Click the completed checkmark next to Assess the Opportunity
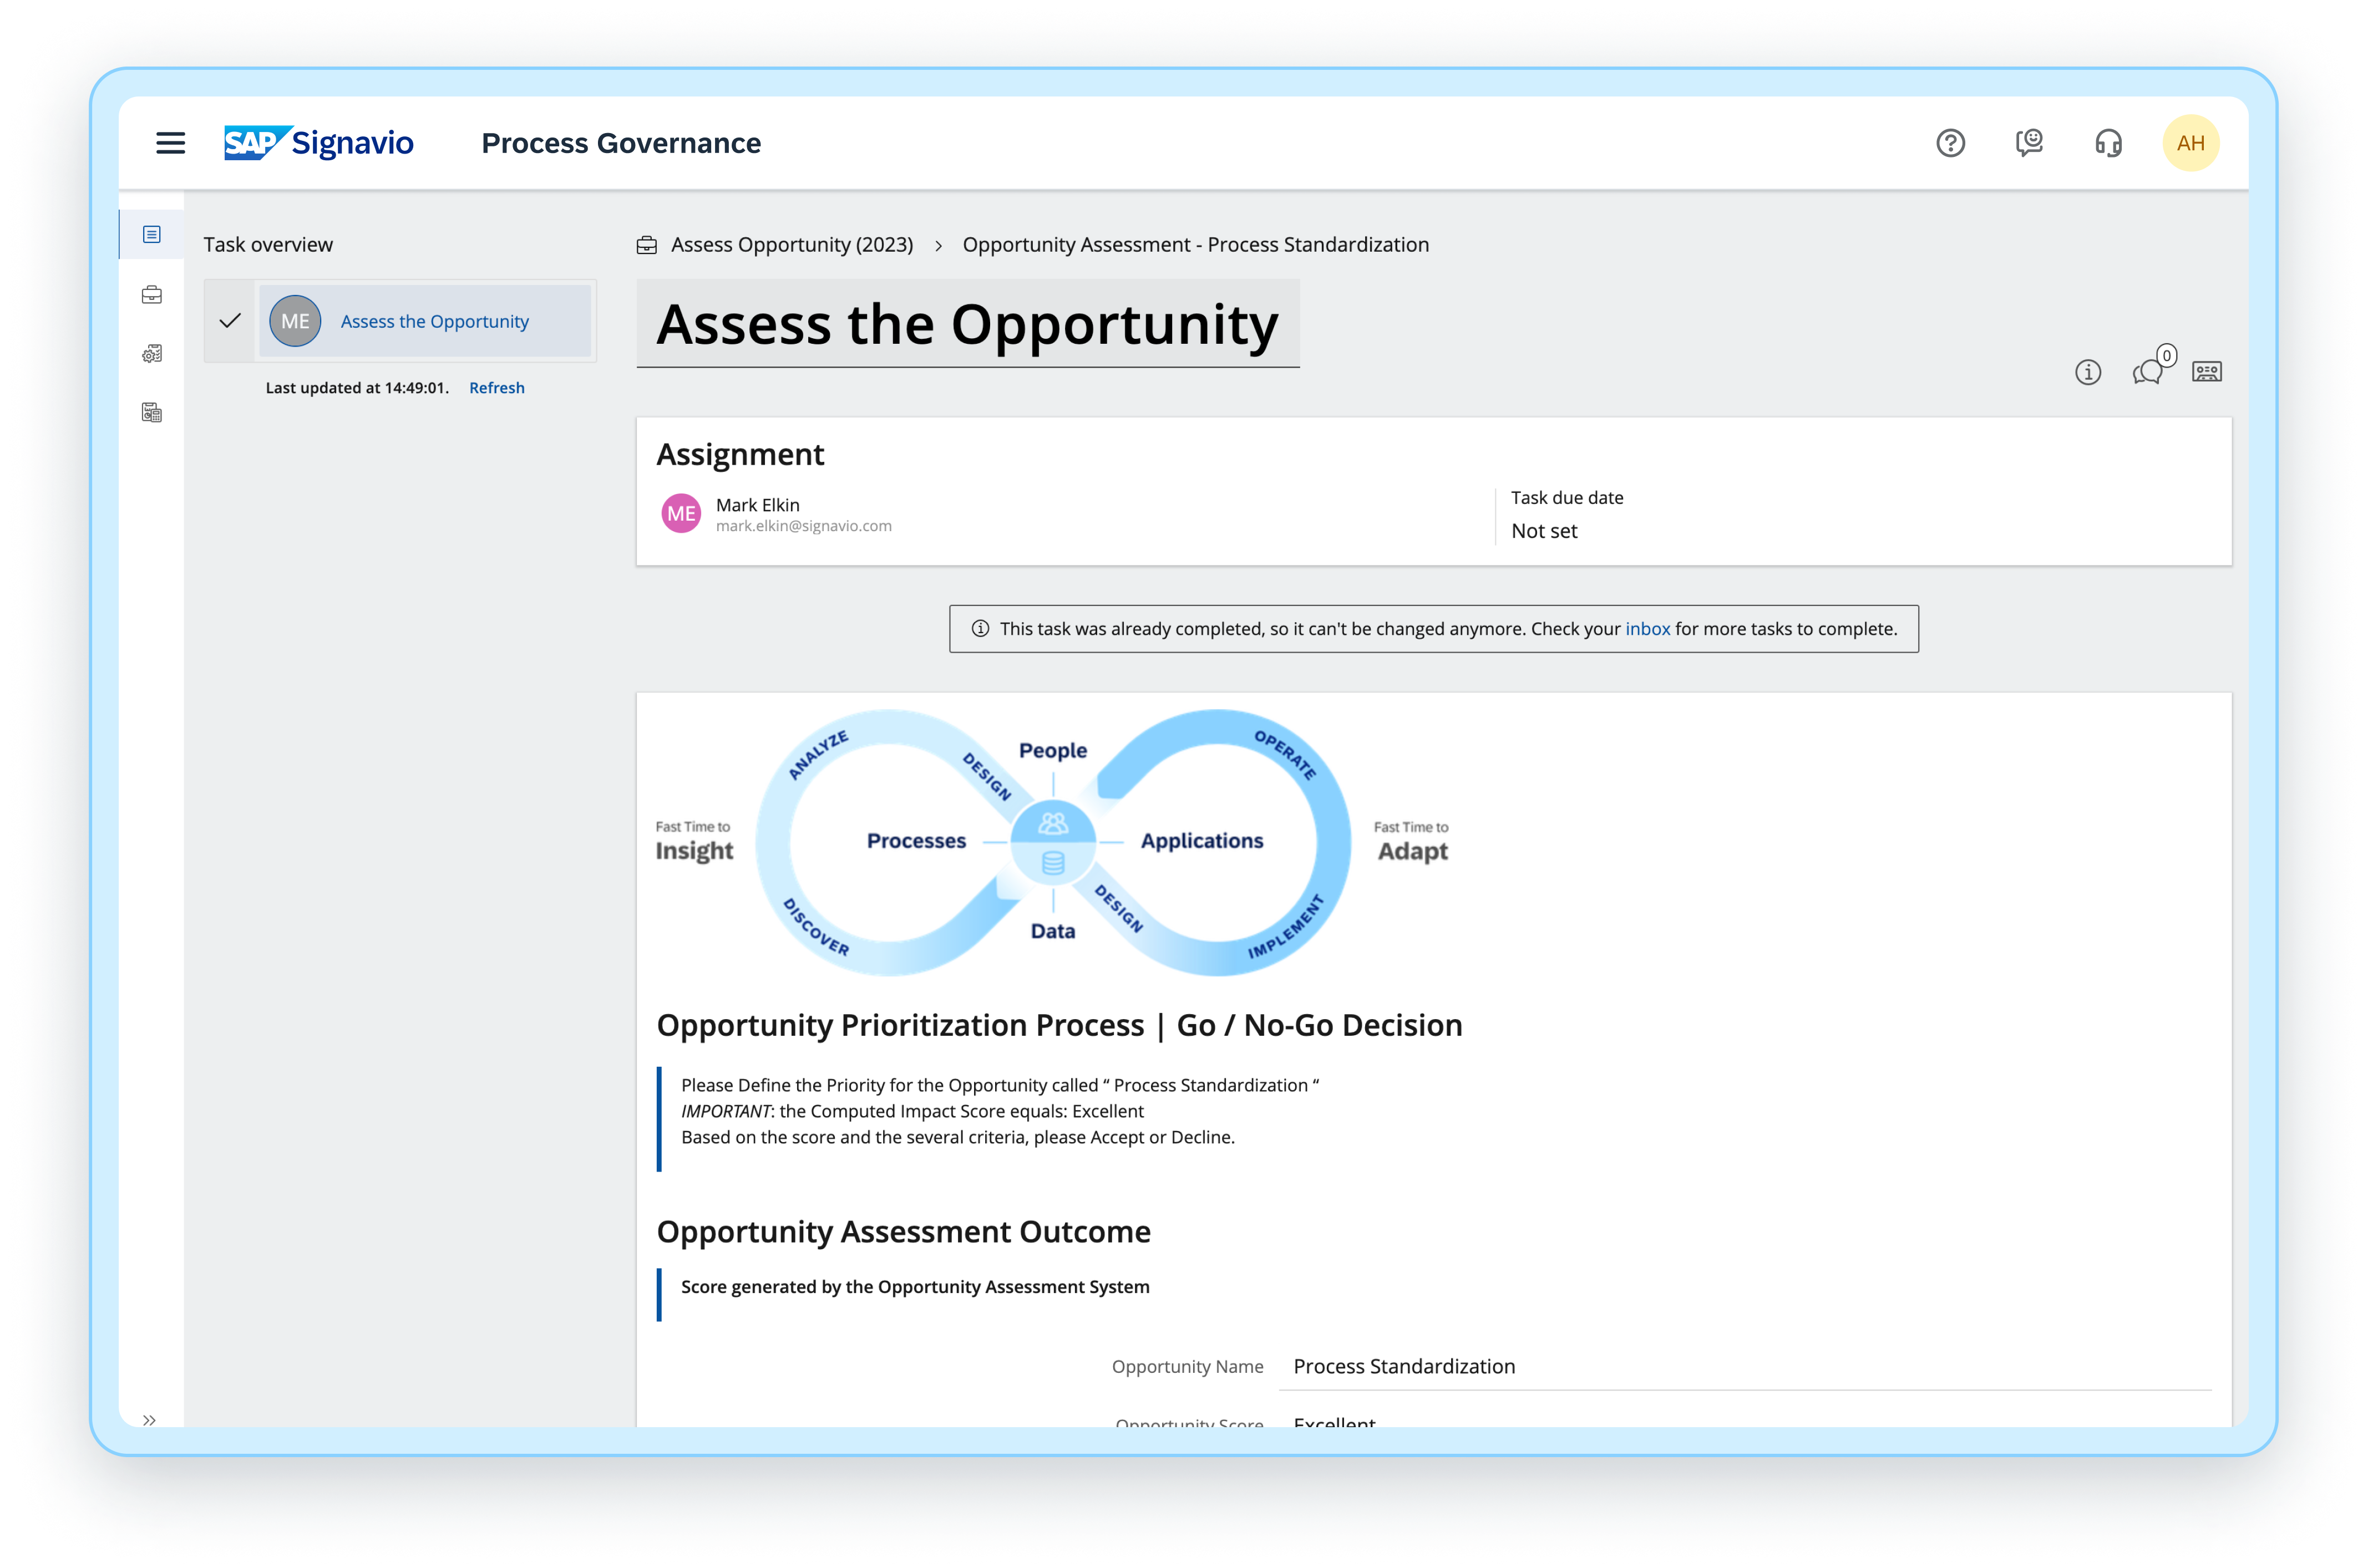Image resolution: width=2368 pixels, height=1568 pixels. (x=230, y=320)
